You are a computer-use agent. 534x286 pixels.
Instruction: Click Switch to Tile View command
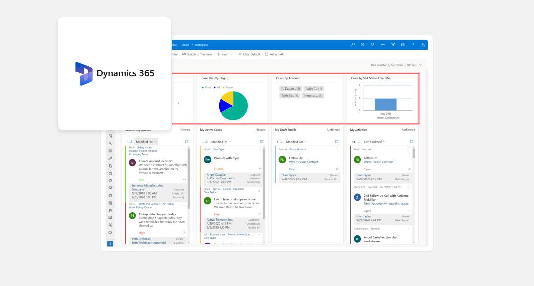(197, 54)
